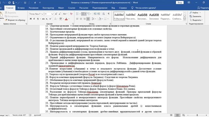The height and width of the screenshot is (117, 209).
Task: Click the zoom in plus icon
Action: tap(206, 115)
